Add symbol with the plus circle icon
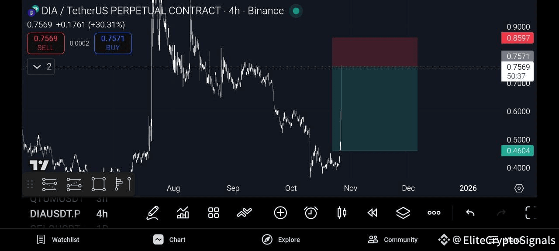The image size is (559, 251). pos(280,213)
